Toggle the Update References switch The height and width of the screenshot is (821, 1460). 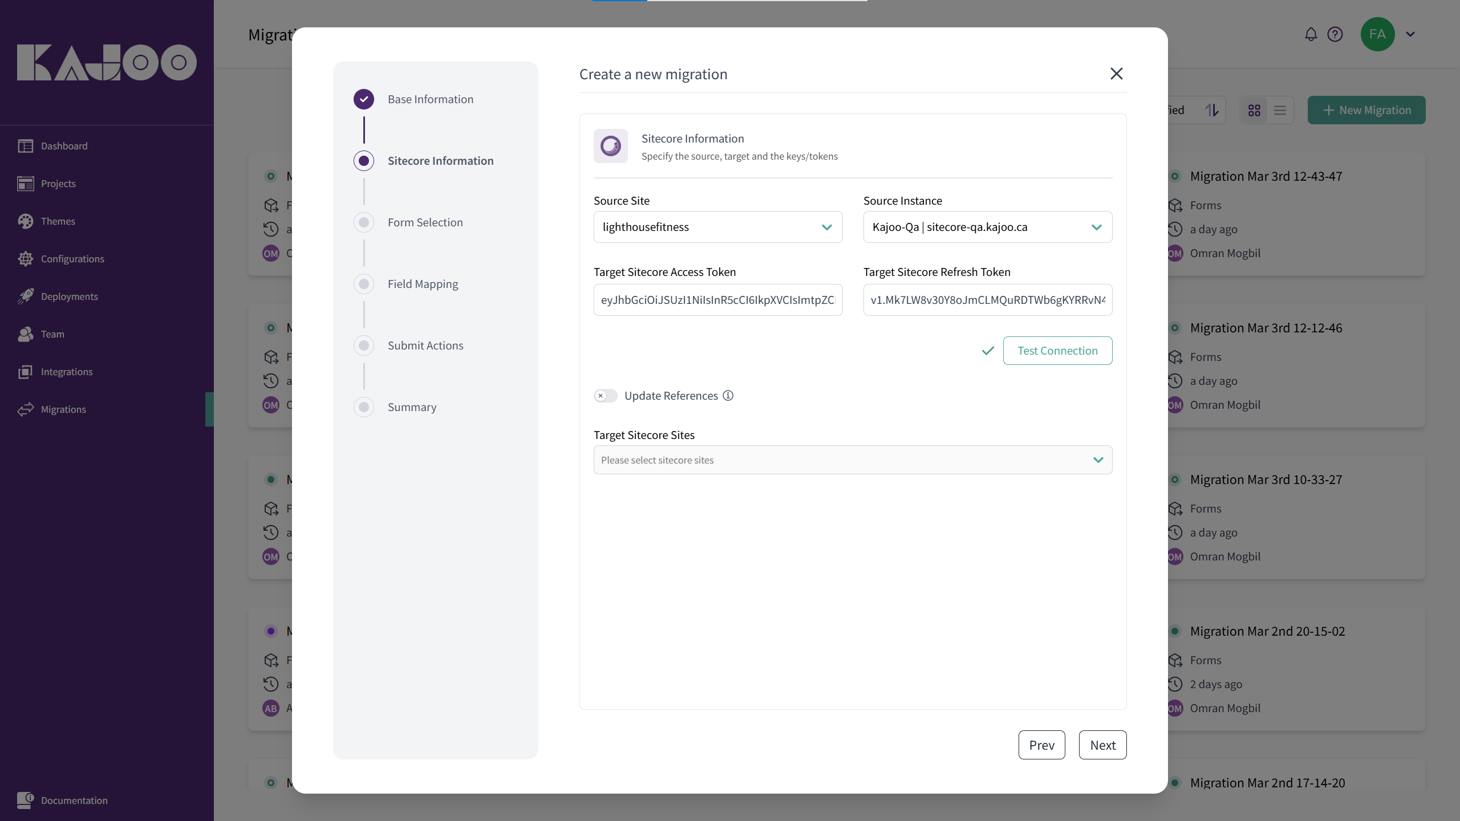point(605,396)
